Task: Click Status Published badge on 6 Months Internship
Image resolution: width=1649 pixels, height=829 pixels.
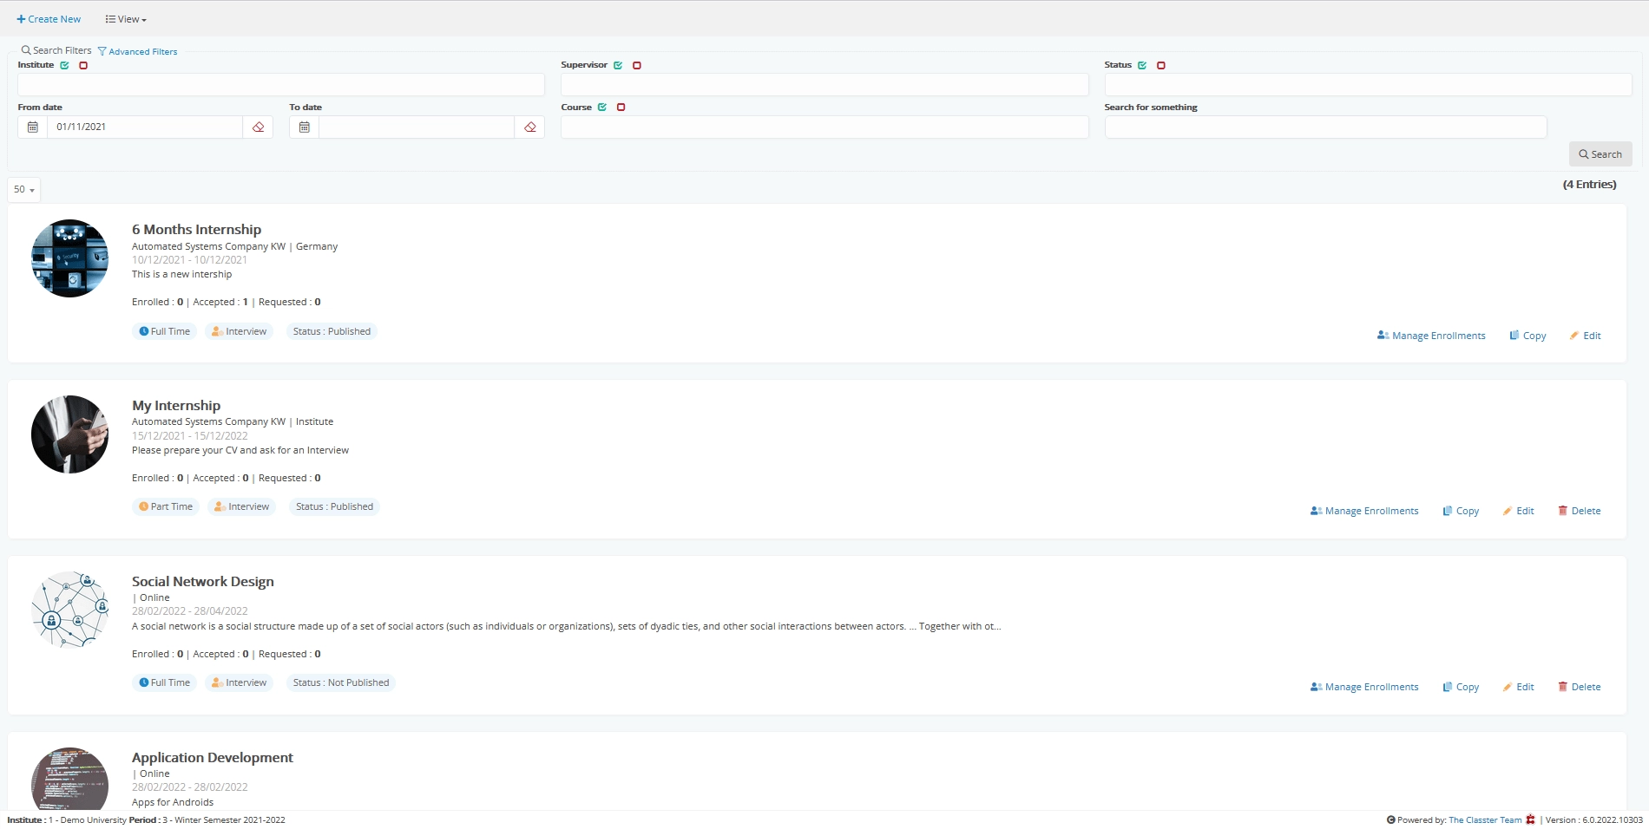Action: click(332, 331)
